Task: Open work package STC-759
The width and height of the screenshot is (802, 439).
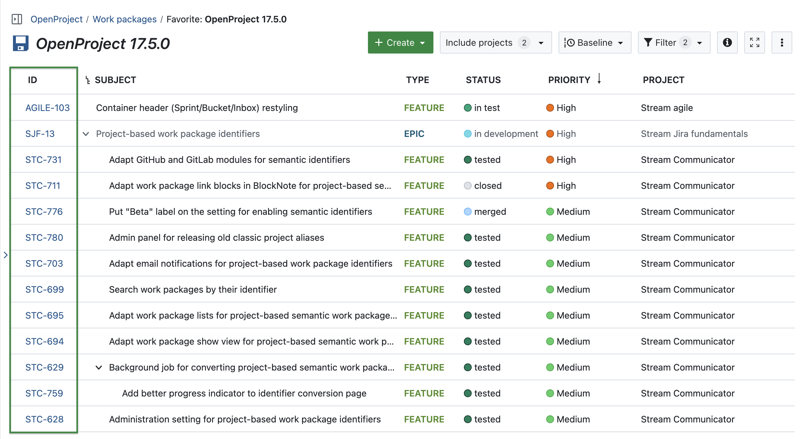Action: click(44, 393)
